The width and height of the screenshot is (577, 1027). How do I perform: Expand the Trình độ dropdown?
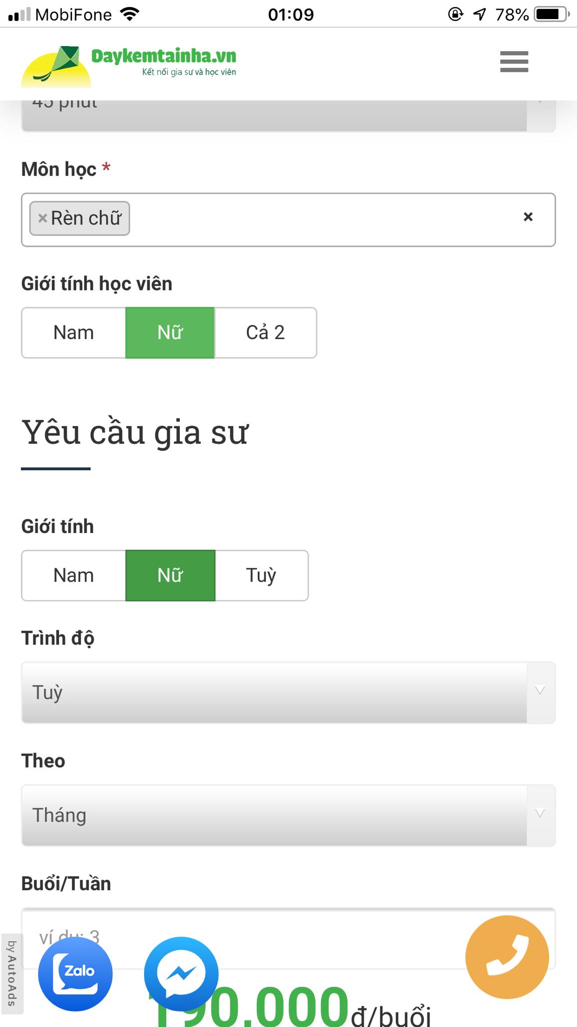(288, 693)
